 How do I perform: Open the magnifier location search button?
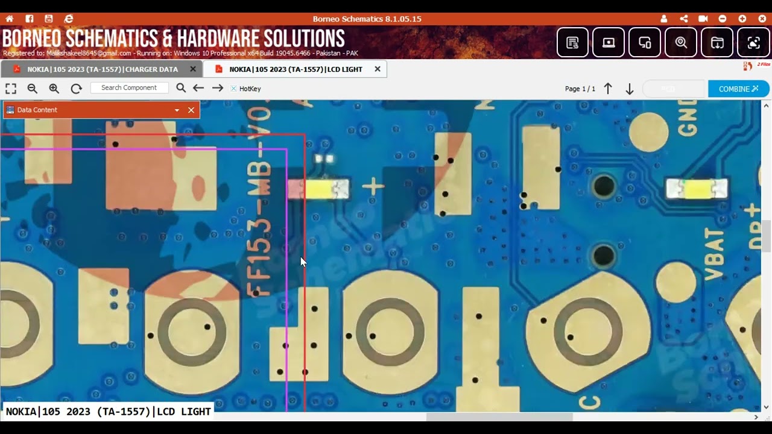click(681, 42)
